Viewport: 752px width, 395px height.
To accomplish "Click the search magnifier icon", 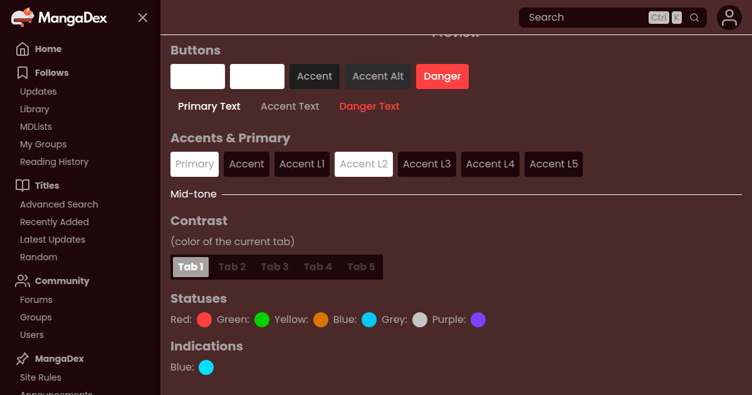I will [x=694, y=18].
